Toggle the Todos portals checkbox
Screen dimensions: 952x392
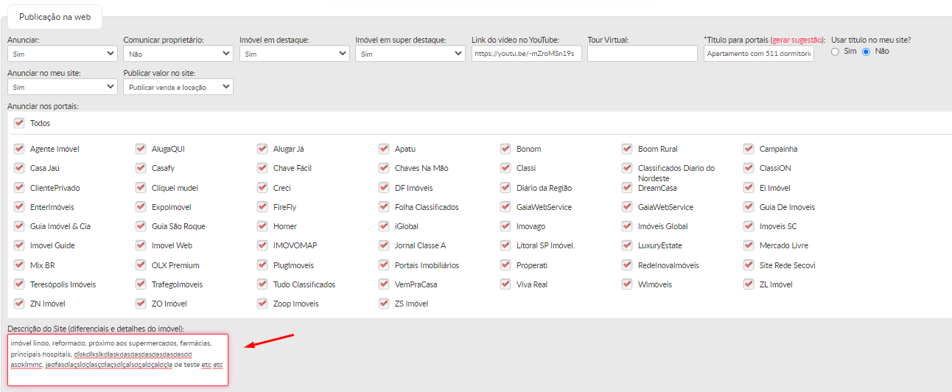[x=19, y=123]
